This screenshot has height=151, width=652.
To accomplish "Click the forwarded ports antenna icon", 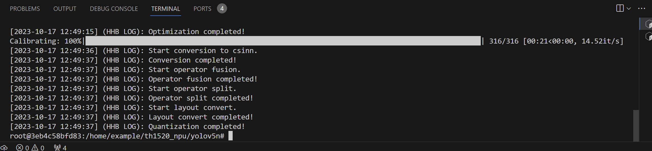I will point(57,148).
